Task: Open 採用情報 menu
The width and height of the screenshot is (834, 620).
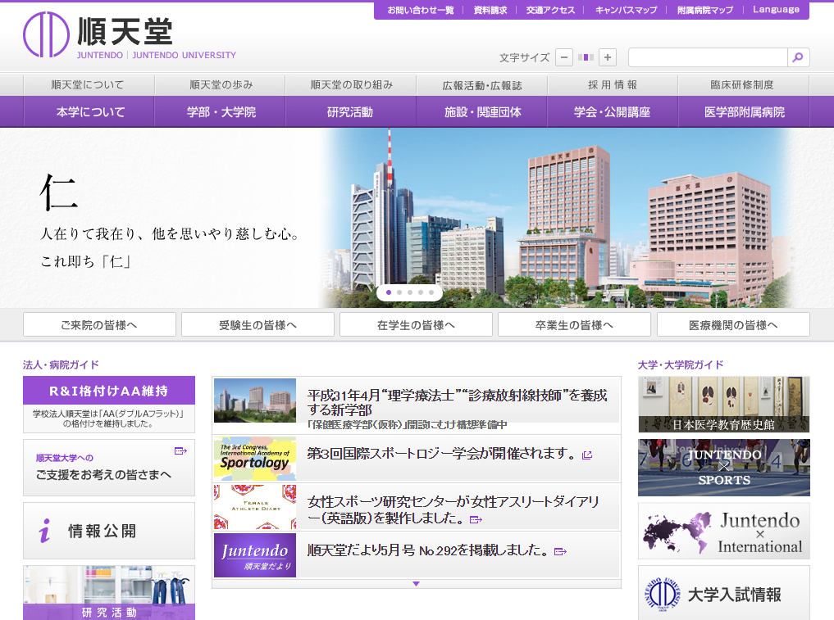Action: (613, 85)
